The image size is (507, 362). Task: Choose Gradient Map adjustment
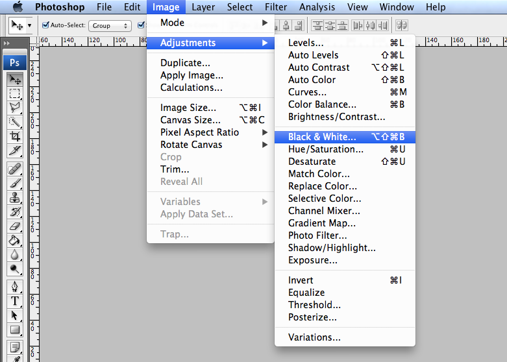click(345, 223)
